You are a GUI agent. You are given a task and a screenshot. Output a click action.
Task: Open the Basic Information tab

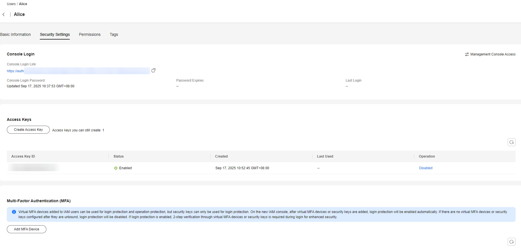15,34
